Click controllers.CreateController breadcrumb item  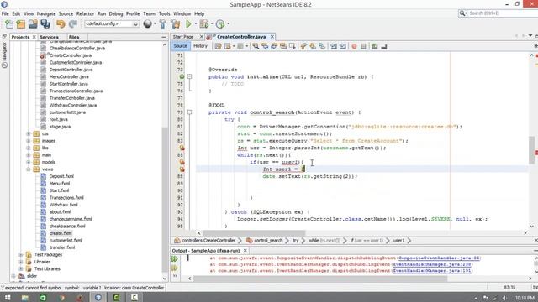click(x=208, y=241)
